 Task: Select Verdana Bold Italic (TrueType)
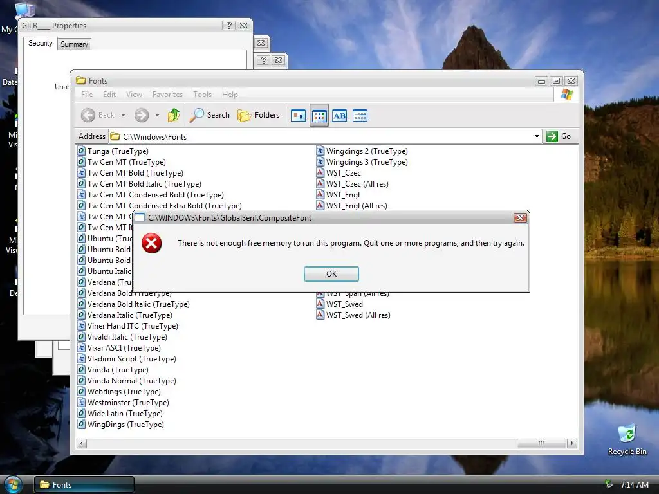click(x=133, y=304)
